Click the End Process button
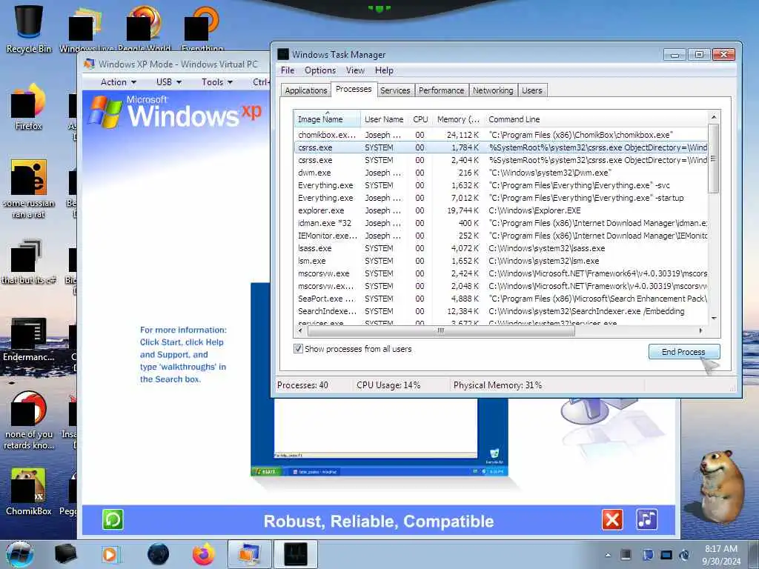Viewport: 759px width, 569px height. (683, 352)
